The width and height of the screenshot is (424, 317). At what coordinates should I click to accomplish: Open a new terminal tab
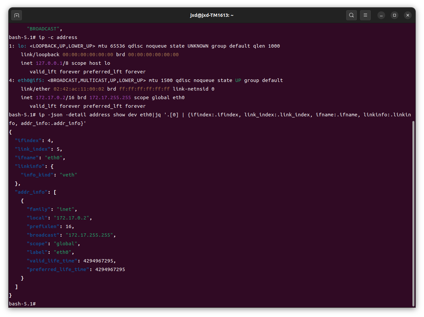[x=17, y=15]
